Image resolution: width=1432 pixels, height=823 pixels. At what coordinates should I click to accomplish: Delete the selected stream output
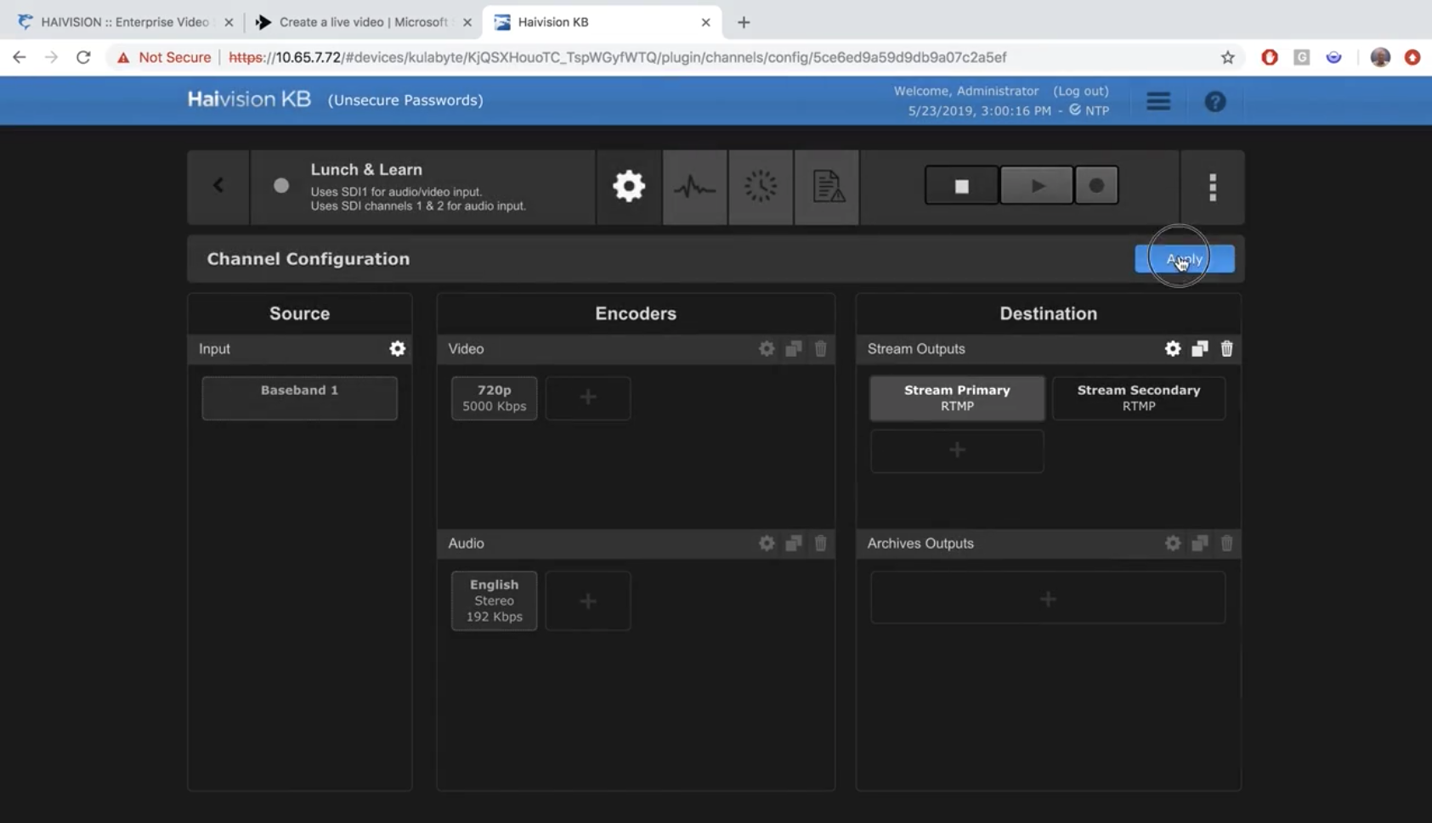click(1226, 349)
